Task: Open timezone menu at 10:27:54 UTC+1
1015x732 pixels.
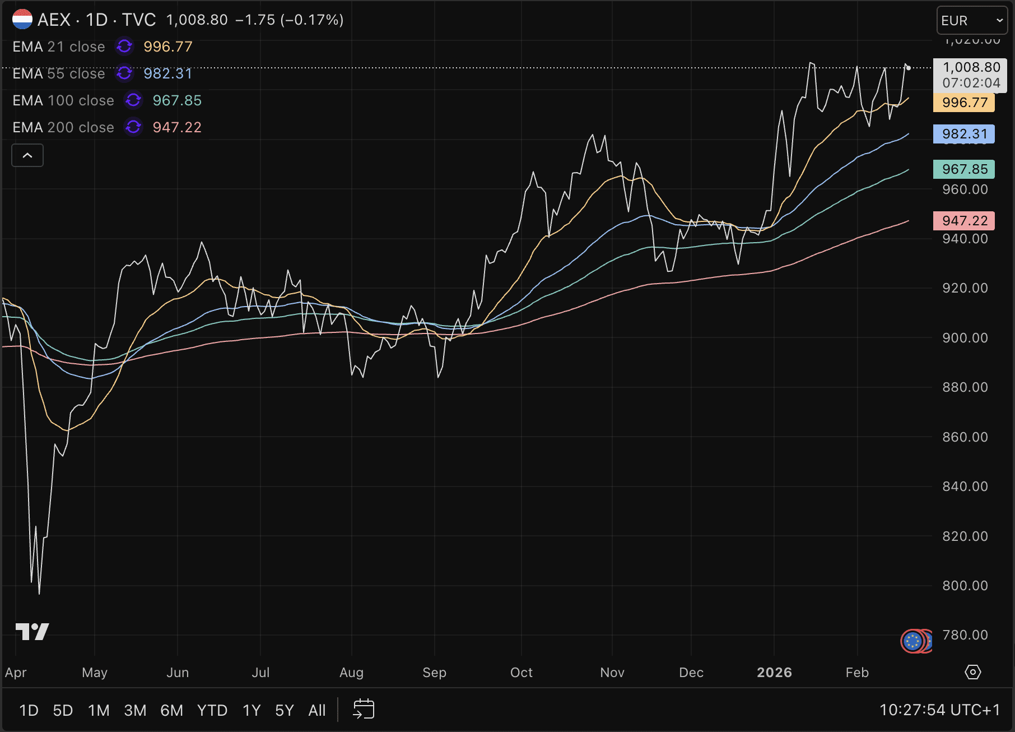Action: (939, 710)
